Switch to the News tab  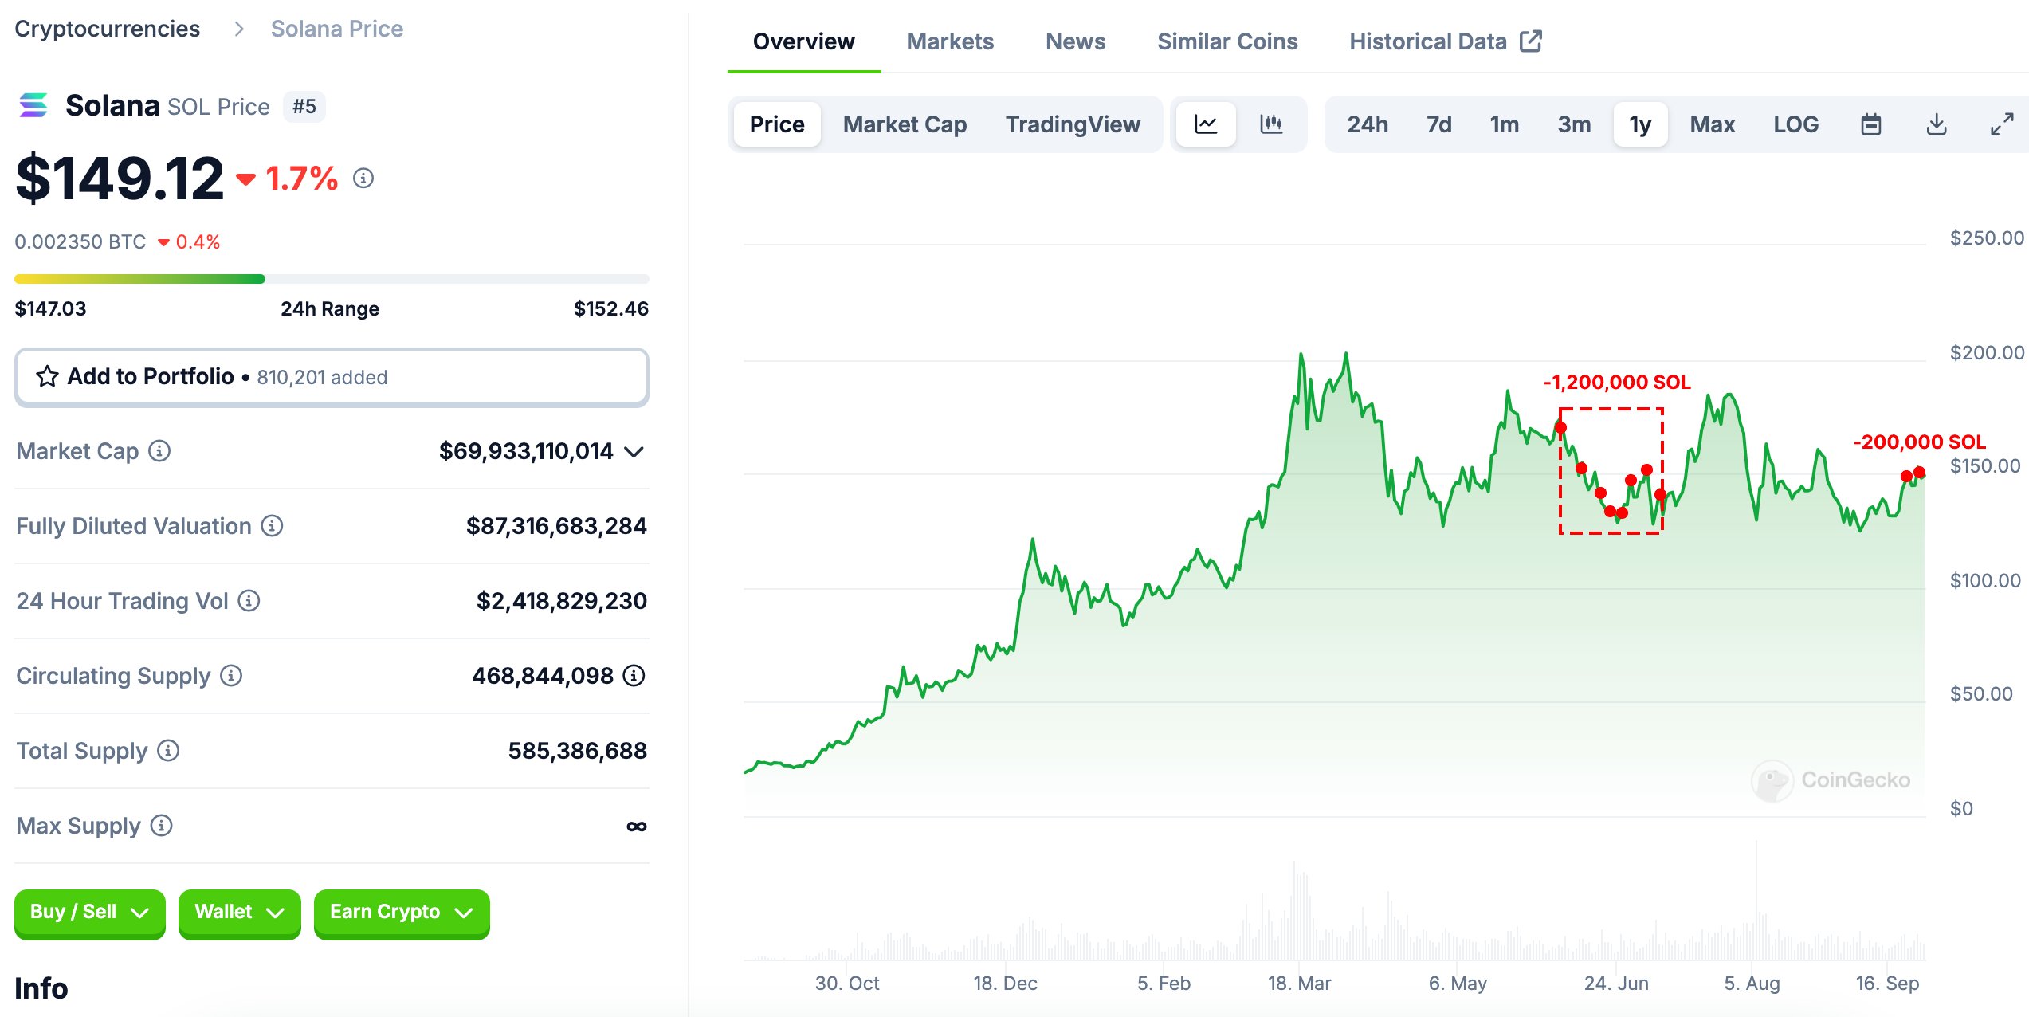click(1075, 41)
